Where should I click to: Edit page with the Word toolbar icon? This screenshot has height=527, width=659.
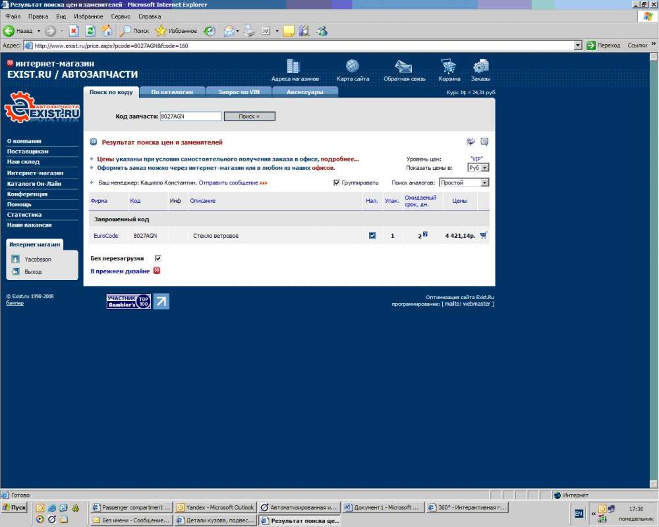266,31
